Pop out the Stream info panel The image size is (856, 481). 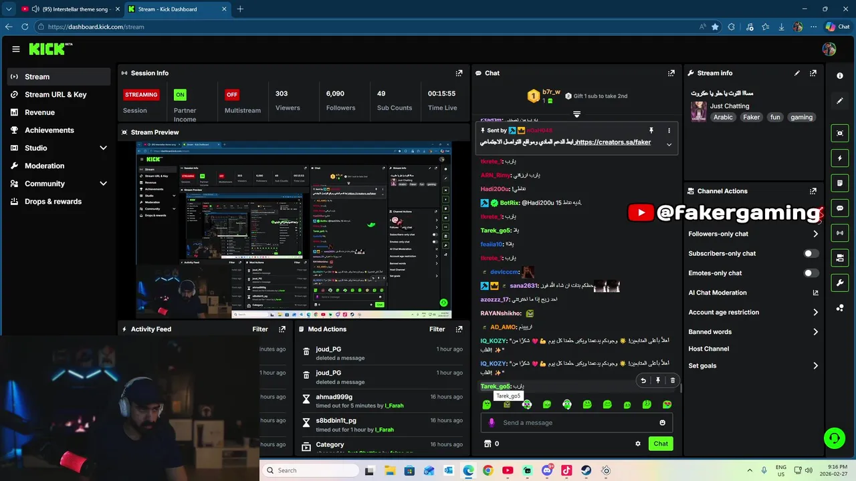click(x=813, y=73)
